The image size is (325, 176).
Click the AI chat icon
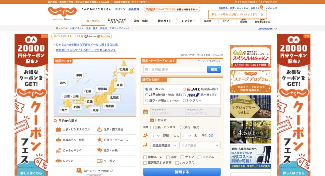(79, 171)
